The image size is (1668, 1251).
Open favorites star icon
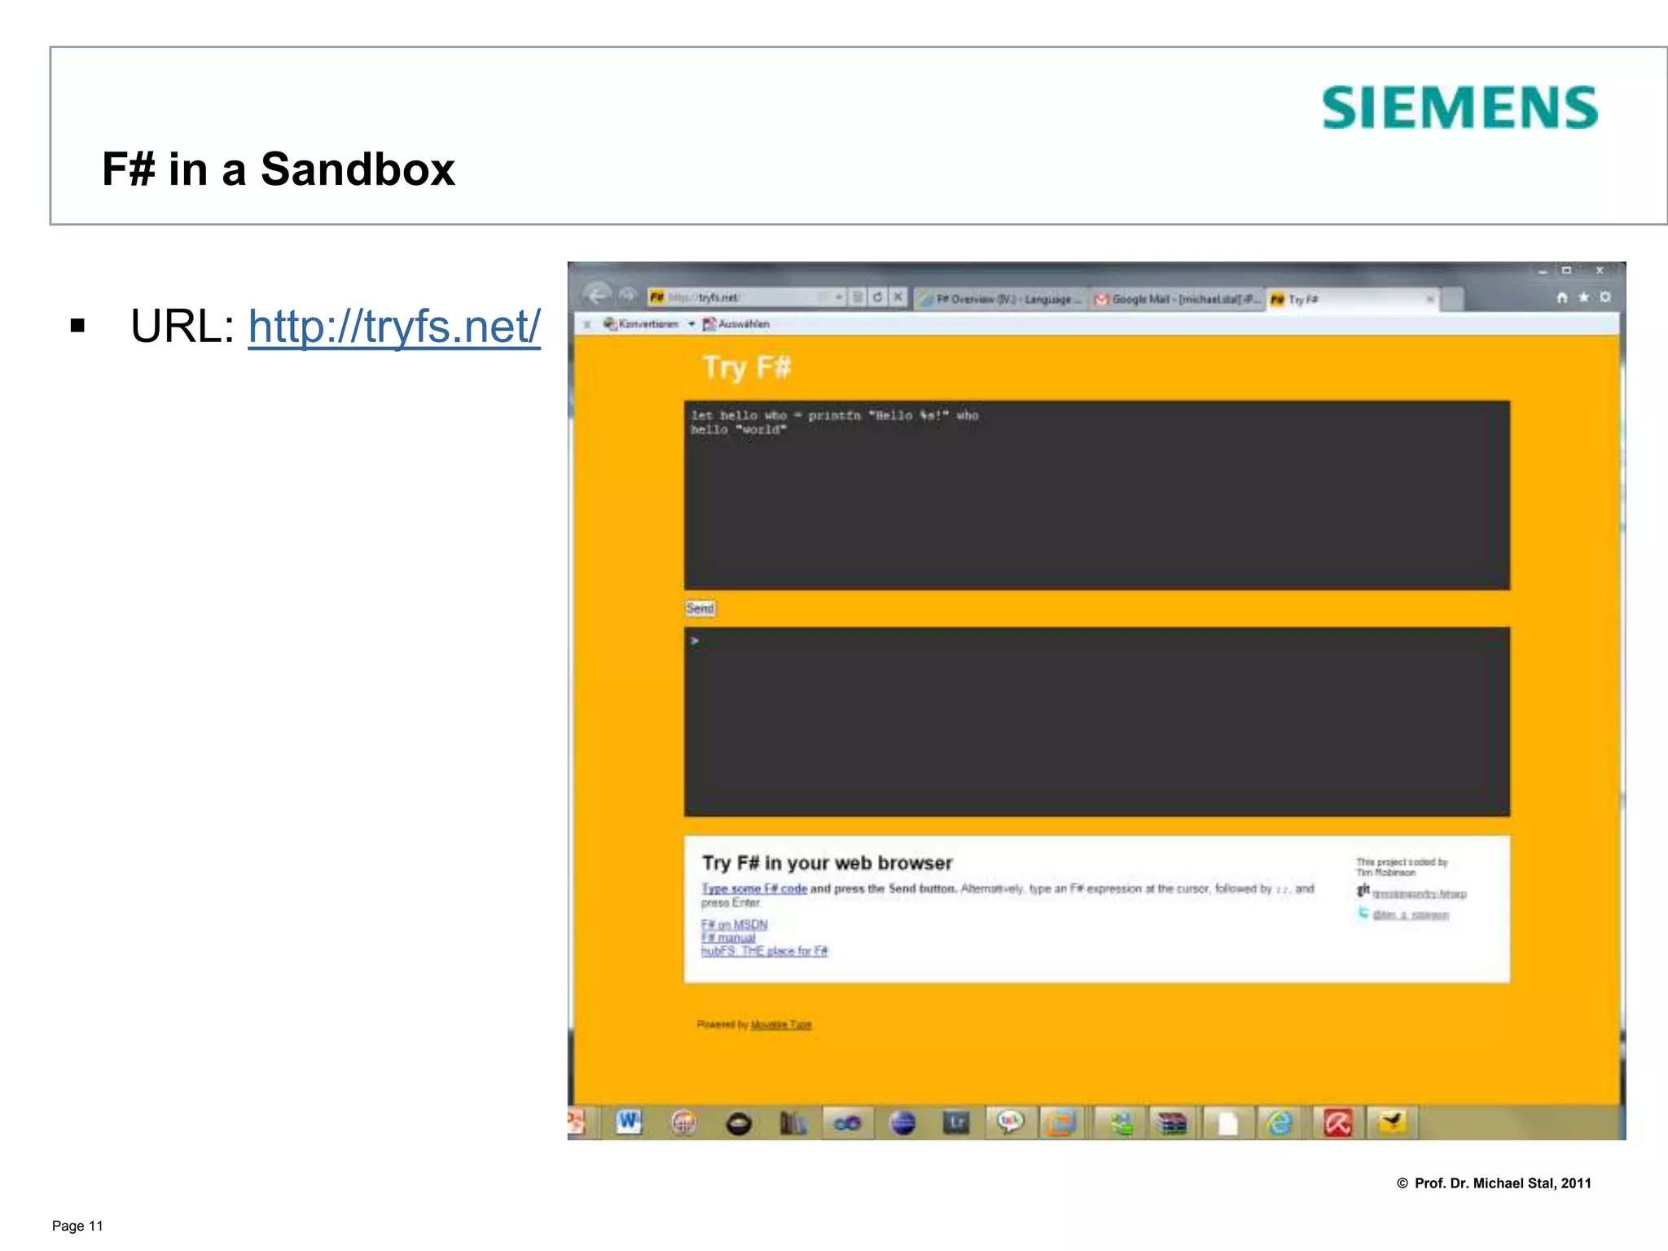tap(1583, 297)
